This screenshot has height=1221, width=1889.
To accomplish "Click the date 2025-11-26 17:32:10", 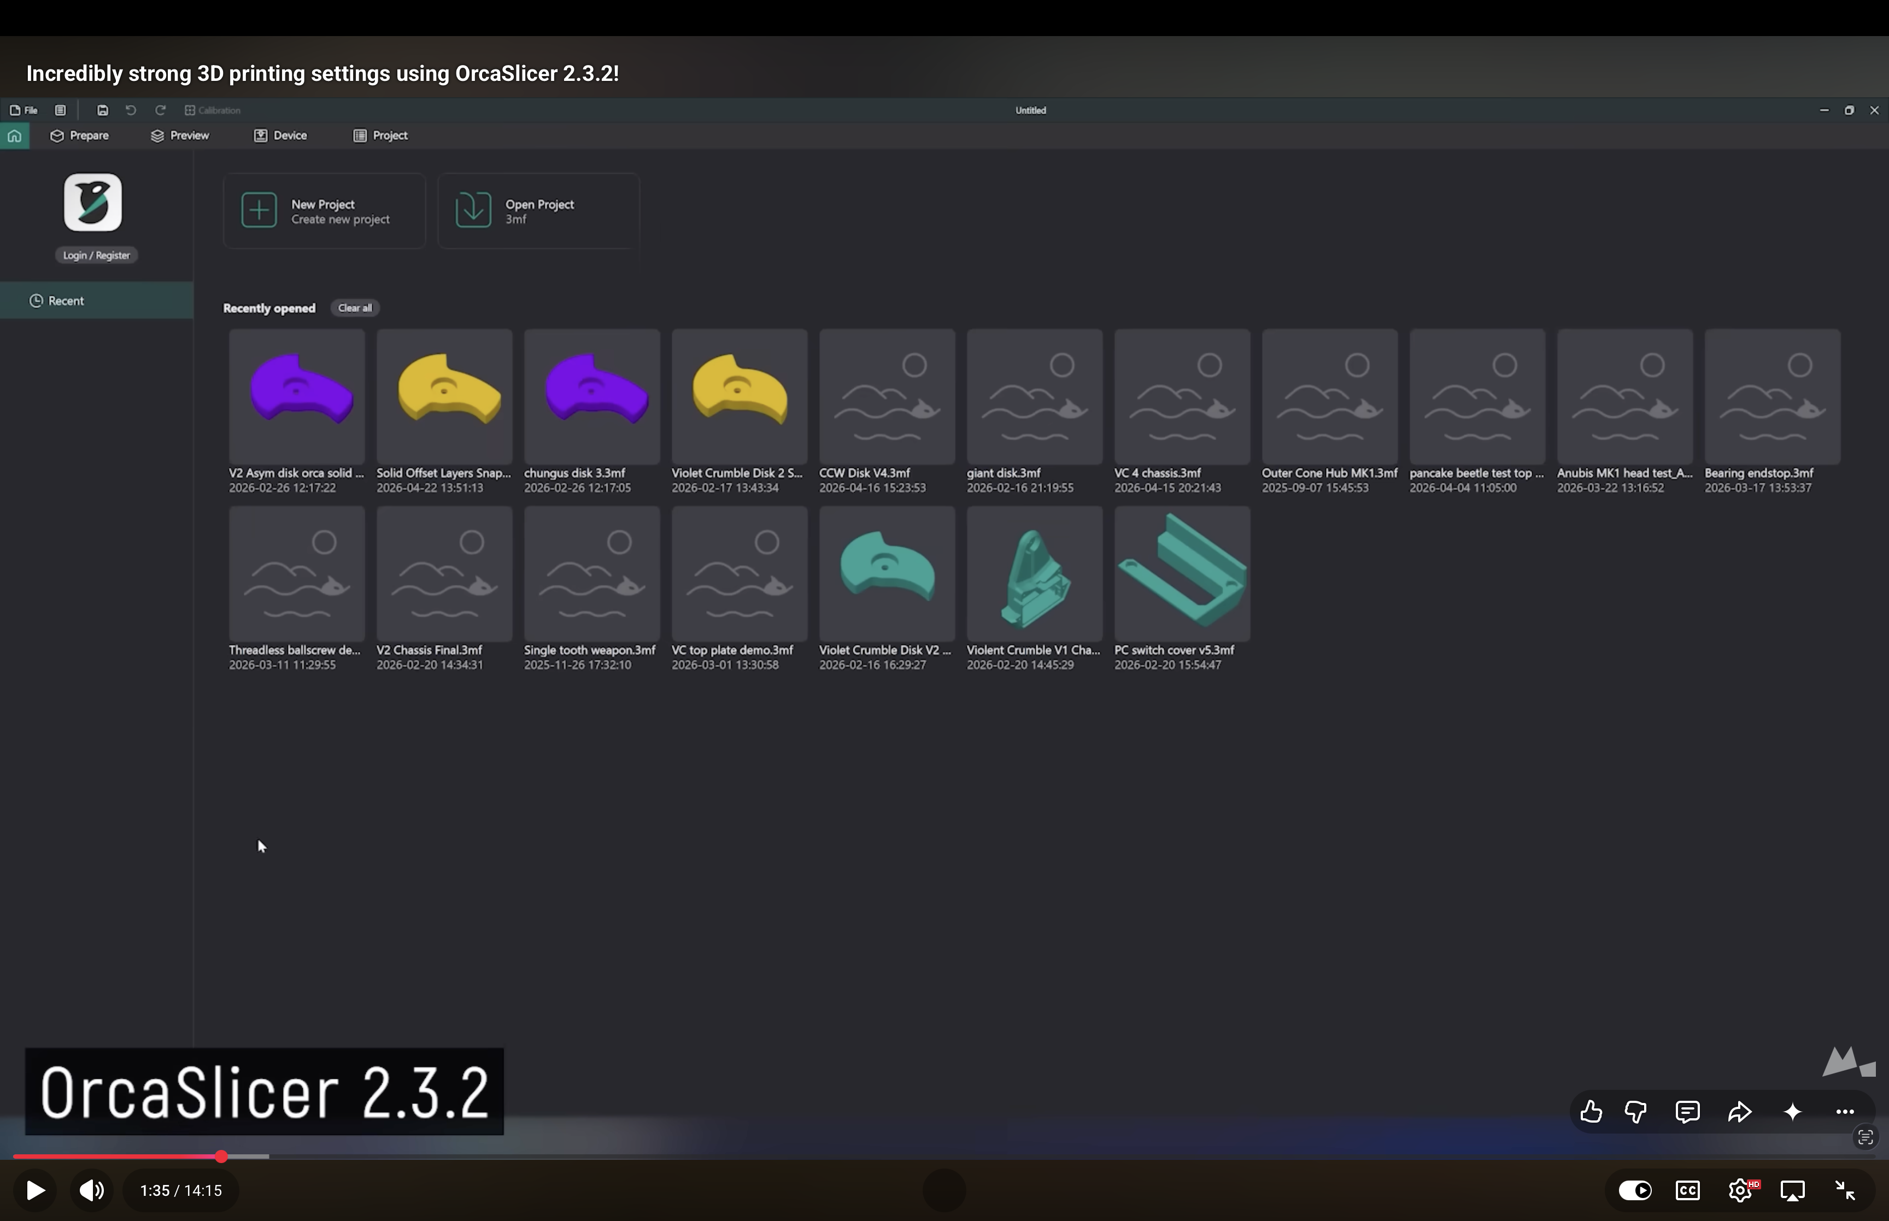I will (x=577, y=665).
